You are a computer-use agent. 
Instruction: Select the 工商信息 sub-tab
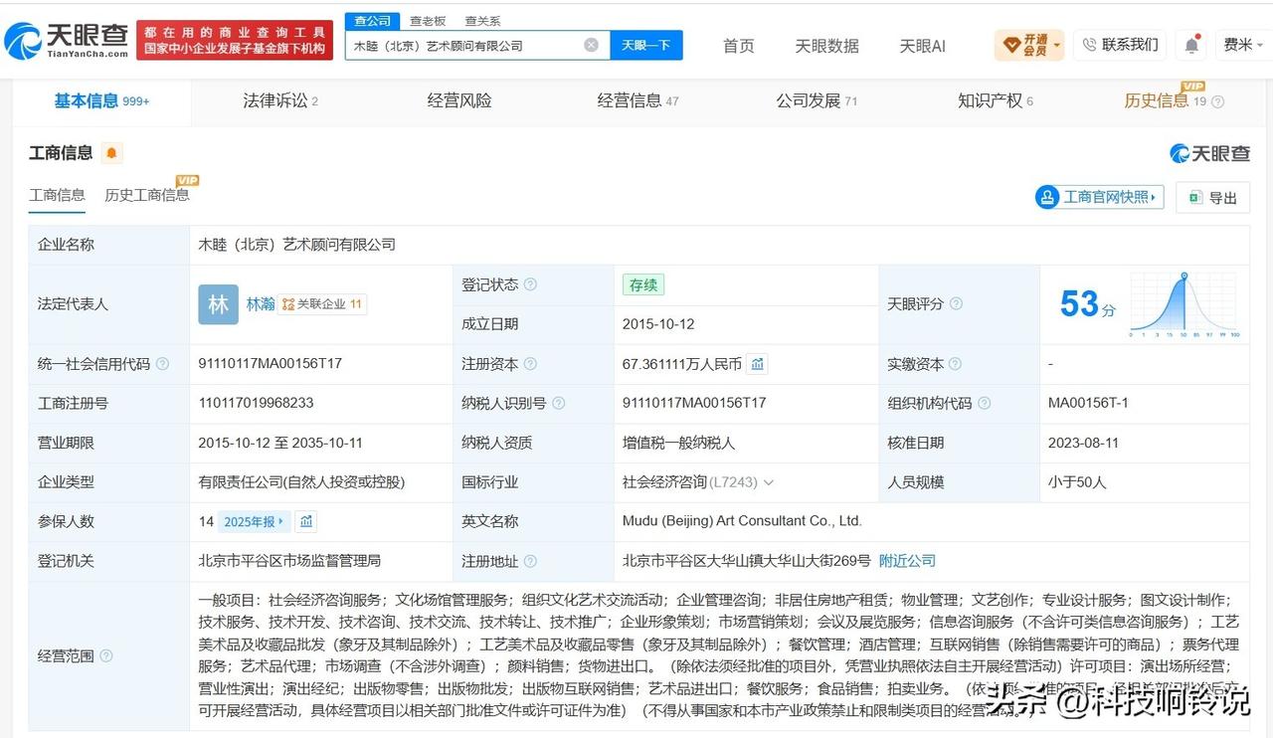[57, 195]
